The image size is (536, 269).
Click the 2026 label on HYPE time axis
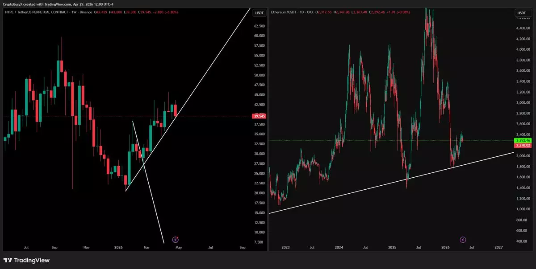118,246
